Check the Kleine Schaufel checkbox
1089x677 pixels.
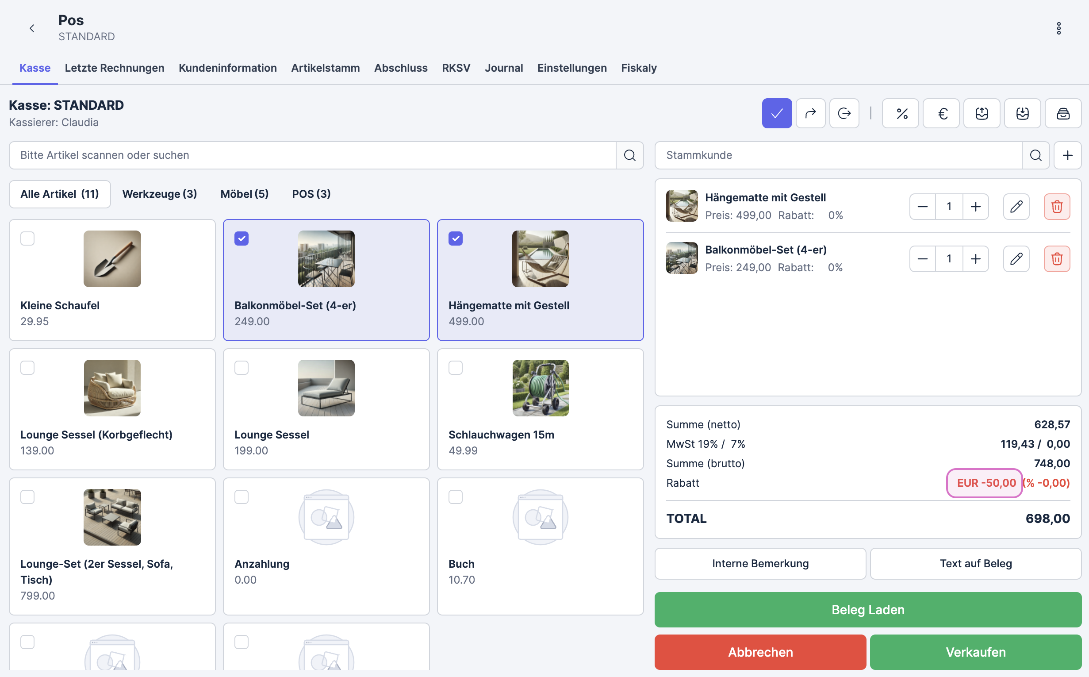pos(27,238)
